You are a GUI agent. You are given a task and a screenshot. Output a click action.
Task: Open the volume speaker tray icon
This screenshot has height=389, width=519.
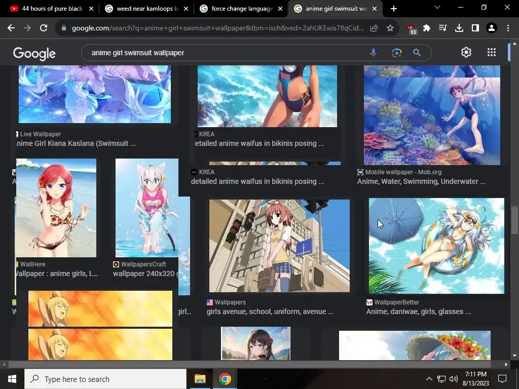point(454,379)
